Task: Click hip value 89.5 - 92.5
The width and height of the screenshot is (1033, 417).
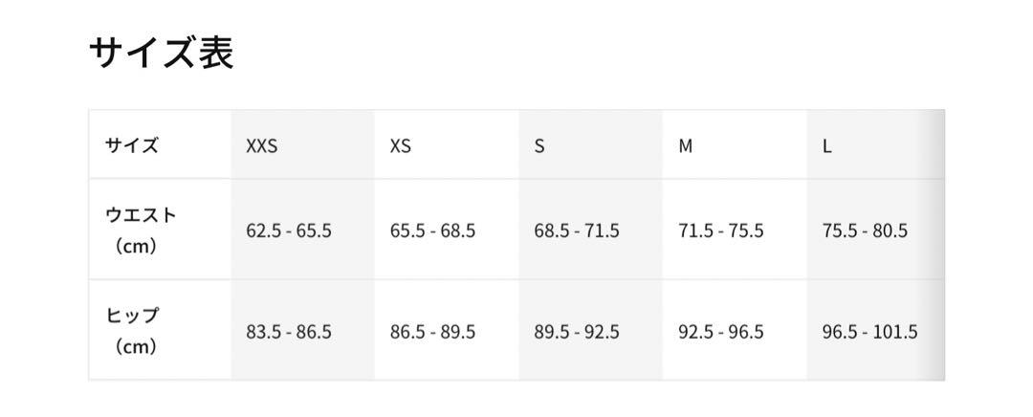Action: [x=577, y=332]
